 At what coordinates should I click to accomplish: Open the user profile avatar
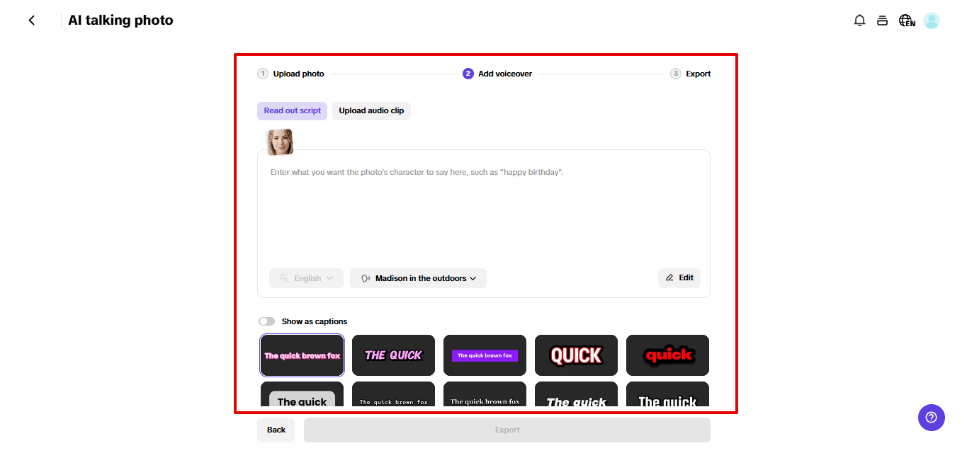tap(932, 21)
